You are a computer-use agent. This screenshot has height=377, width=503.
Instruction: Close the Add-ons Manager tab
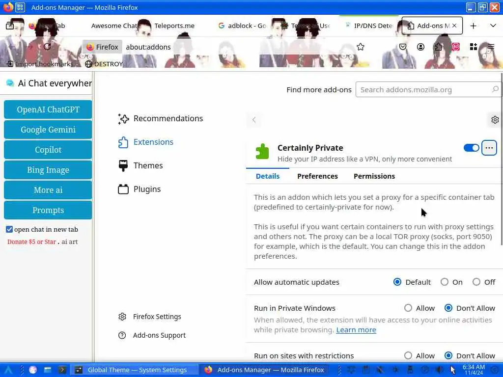(454, 26)
